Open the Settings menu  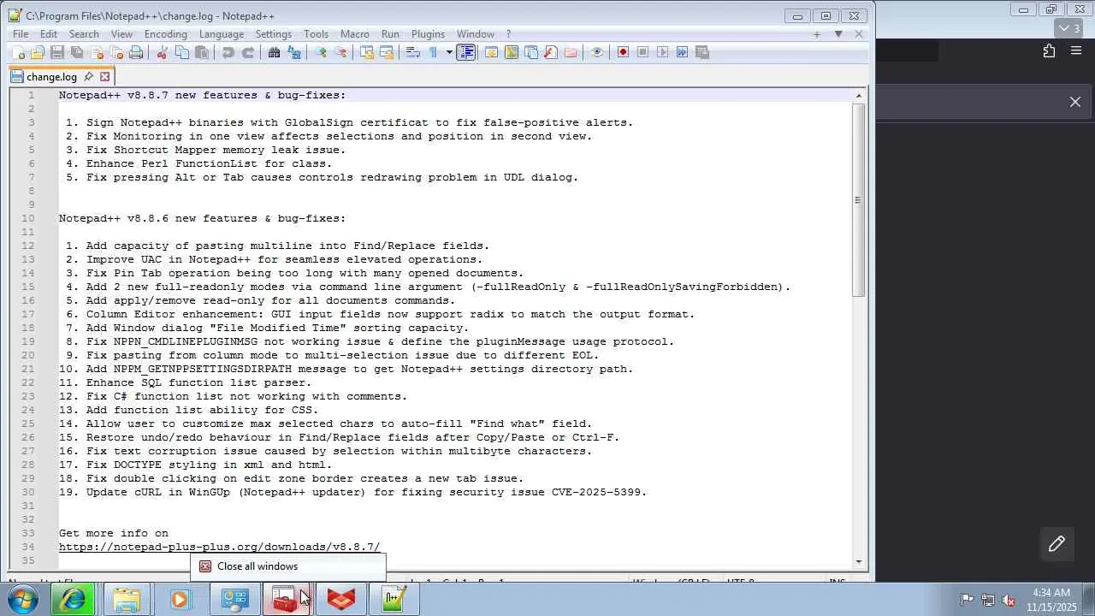pos(274,34)
